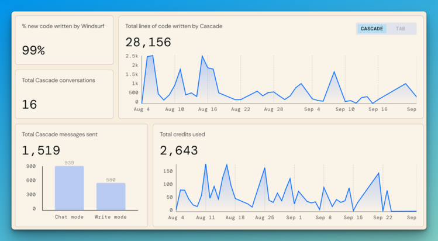Click the 1,519 messages sent value

(41, 150)
